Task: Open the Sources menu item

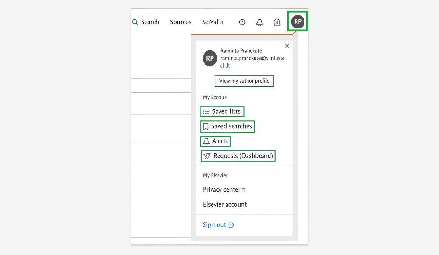Action: pyautogui.click(x=181, y=22)
